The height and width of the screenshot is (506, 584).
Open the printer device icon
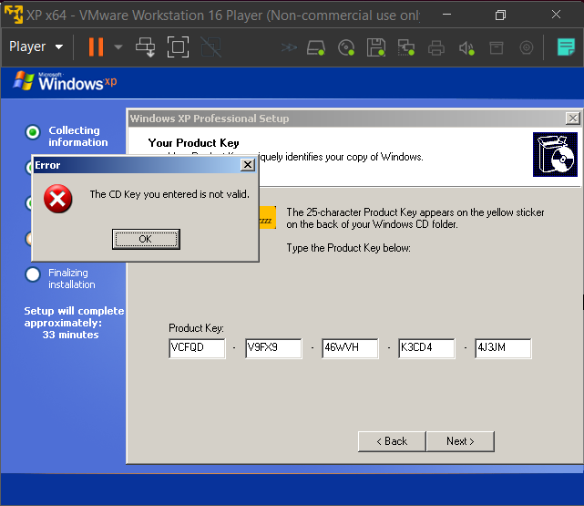436,47
